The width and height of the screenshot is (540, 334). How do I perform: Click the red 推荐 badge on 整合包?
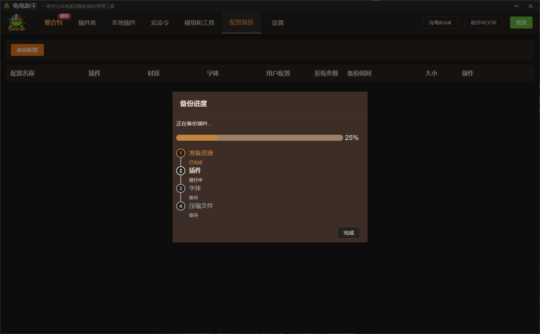coord(64,16)
